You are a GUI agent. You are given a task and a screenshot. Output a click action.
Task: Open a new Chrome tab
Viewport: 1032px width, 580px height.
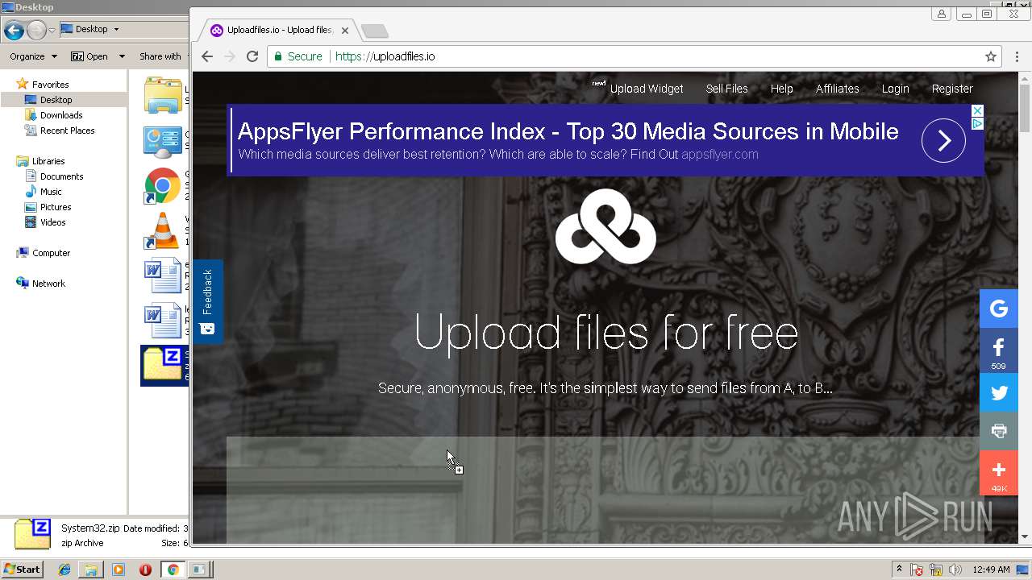click(375, 31)
